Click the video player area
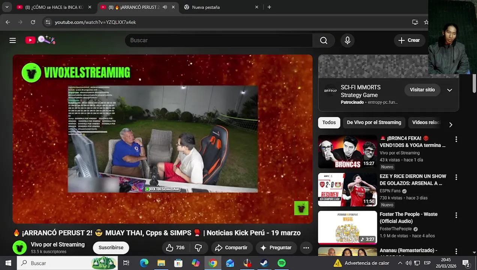The image size is (477, 270). tap(162, 139)
